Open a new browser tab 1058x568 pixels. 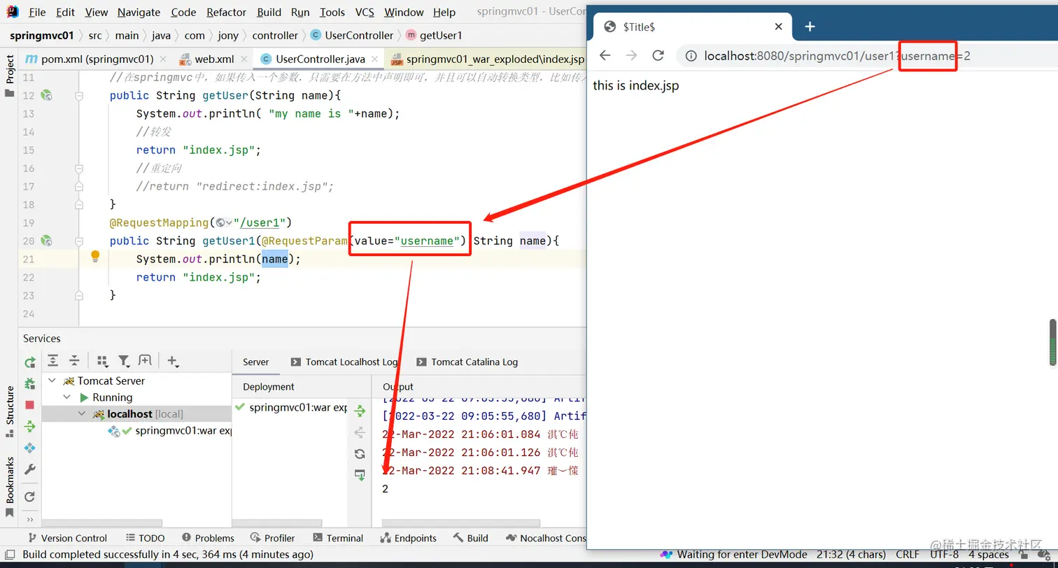point(810,27)
